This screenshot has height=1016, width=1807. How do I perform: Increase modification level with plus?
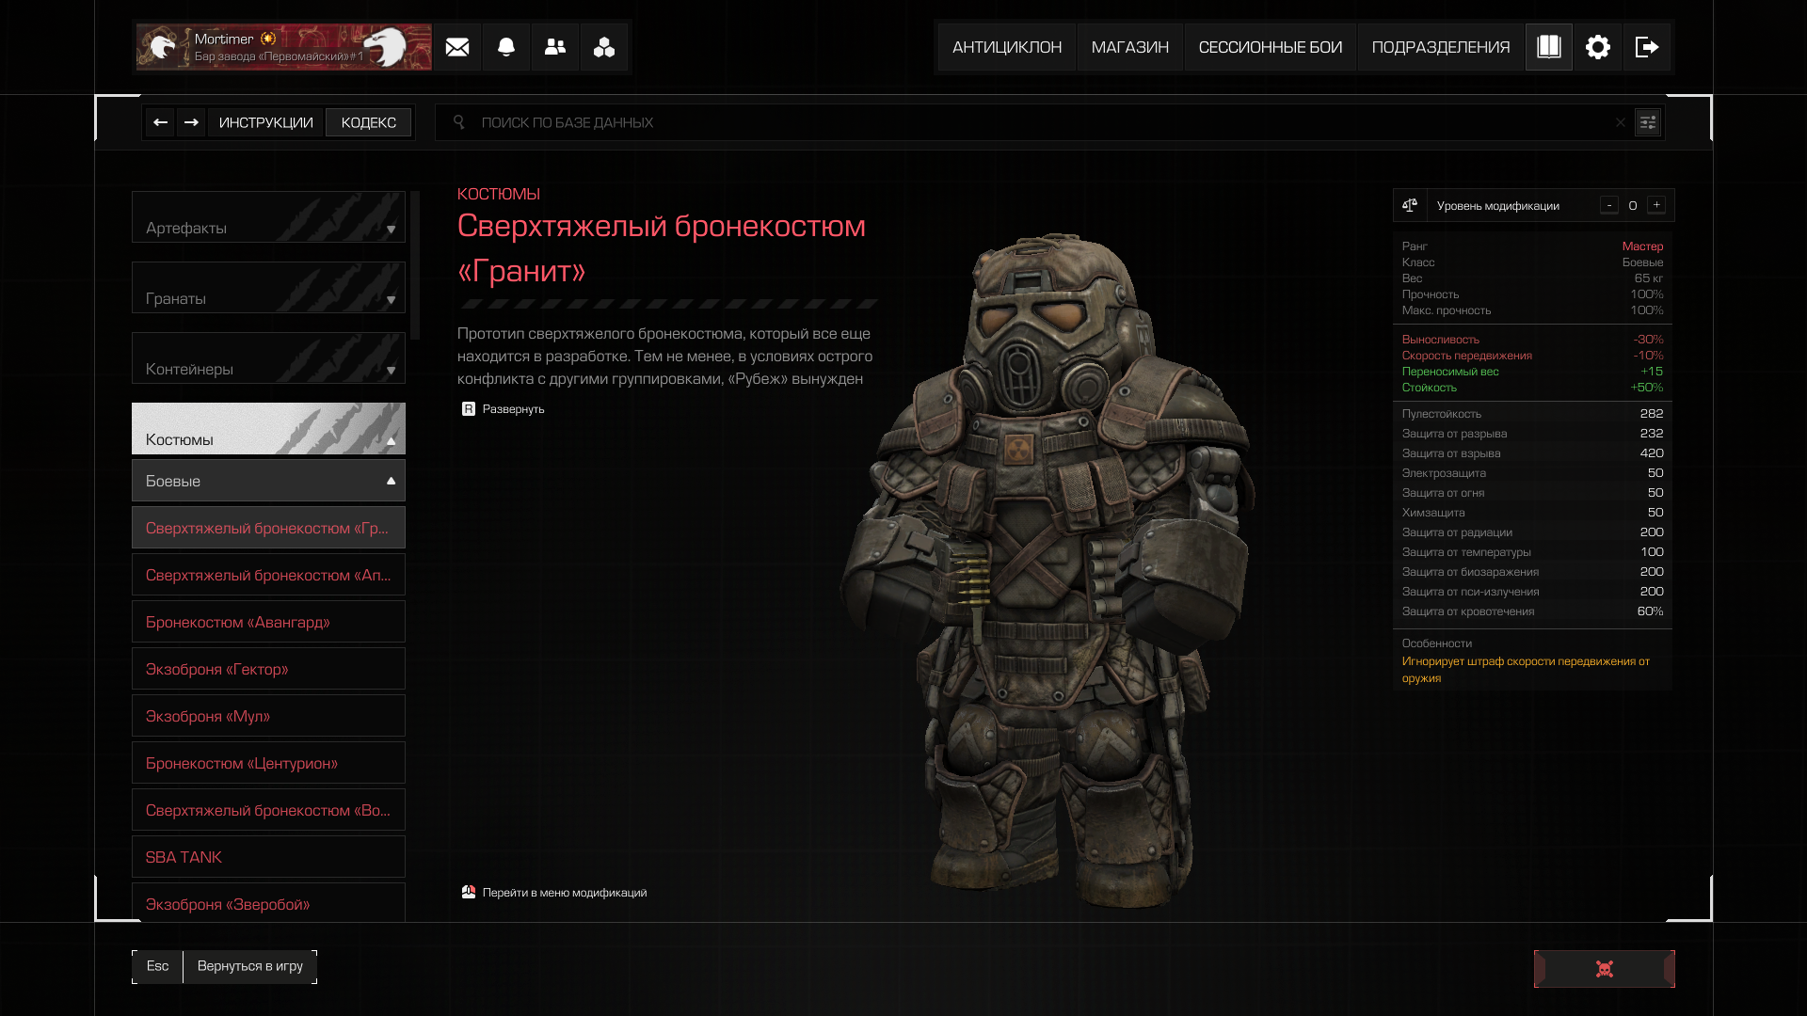click(x=1656, y=205)
